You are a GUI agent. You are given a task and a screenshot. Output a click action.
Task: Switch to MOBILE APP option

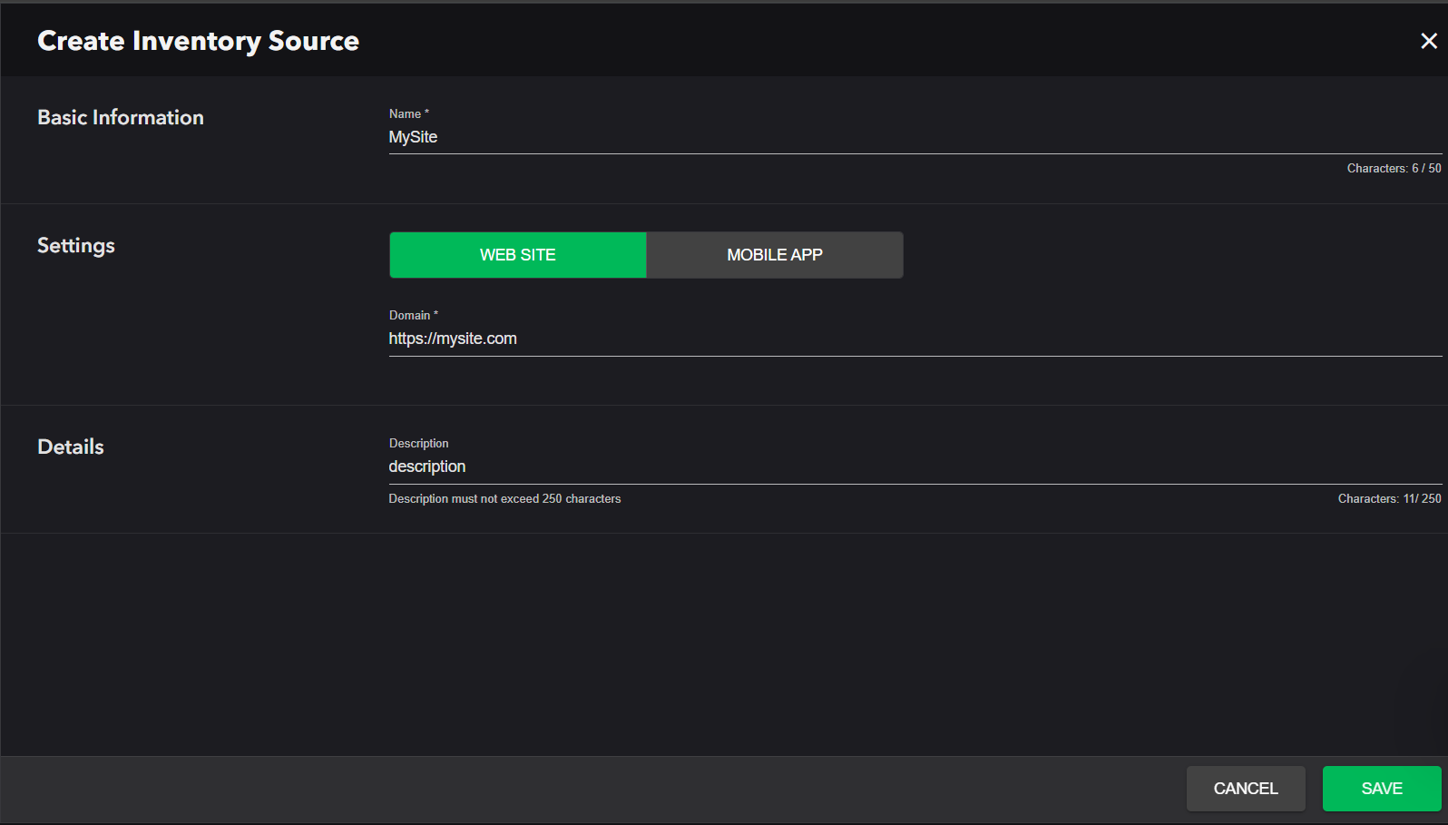775,255
